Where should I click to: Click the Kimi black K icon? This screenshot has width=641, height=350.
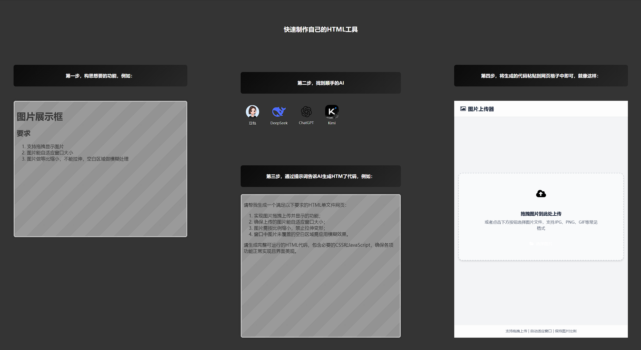pos(332,112)
